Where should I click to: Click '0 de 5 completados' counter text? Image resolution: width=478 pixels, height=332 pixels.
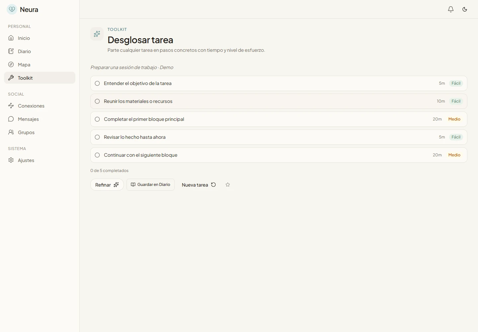coord(109,171)
